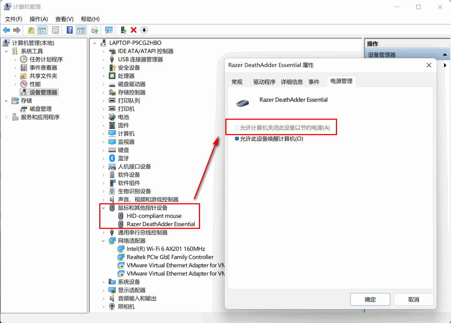Select the 声音、视频和游戏控制器 category
Screen dimensions: 451x323
pyautogui.click(x=148, y=200)
